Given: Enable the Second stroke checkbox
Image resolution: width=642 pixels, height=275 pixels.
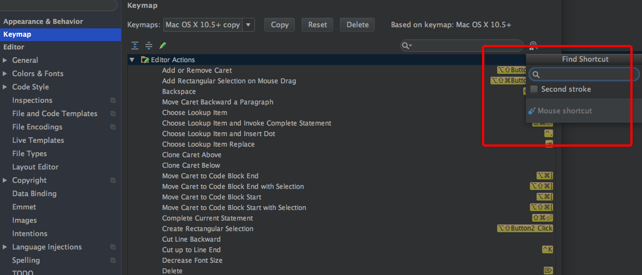Looking at the screenshot, I should (x=534, y=89).
